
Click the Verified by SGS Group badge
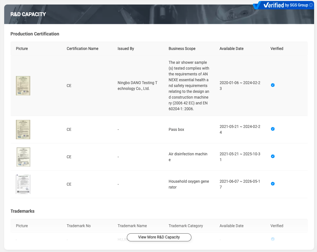point(282,5)
